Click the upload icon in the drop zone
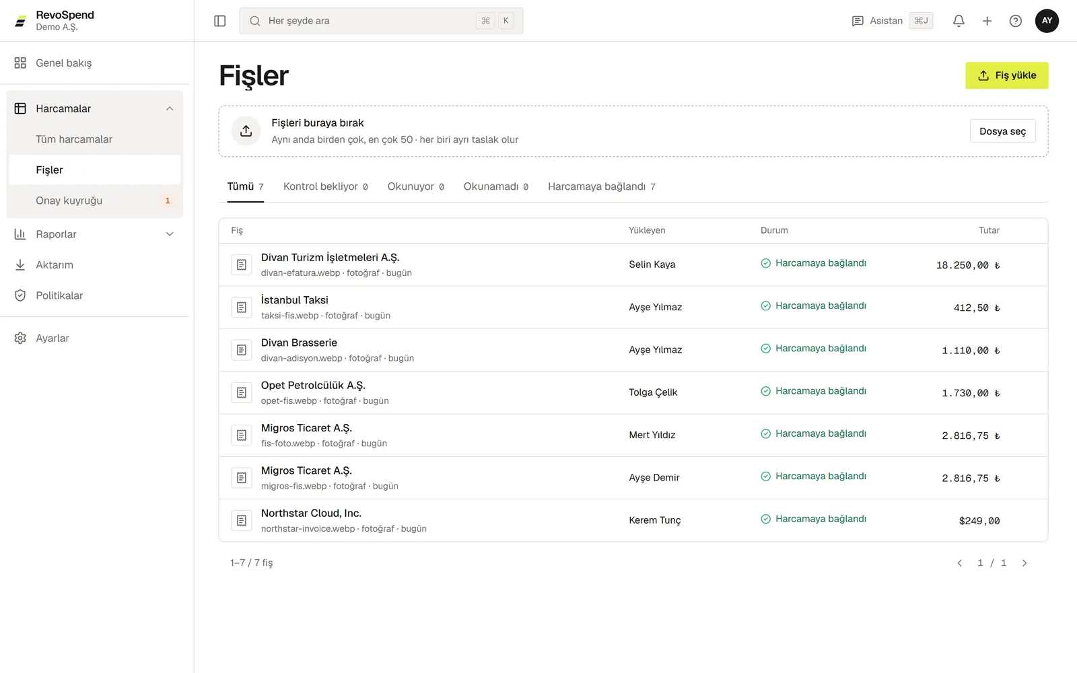The height and width of the screenshot is (673, 1077). pyautogui.click(x=246, y=131)
